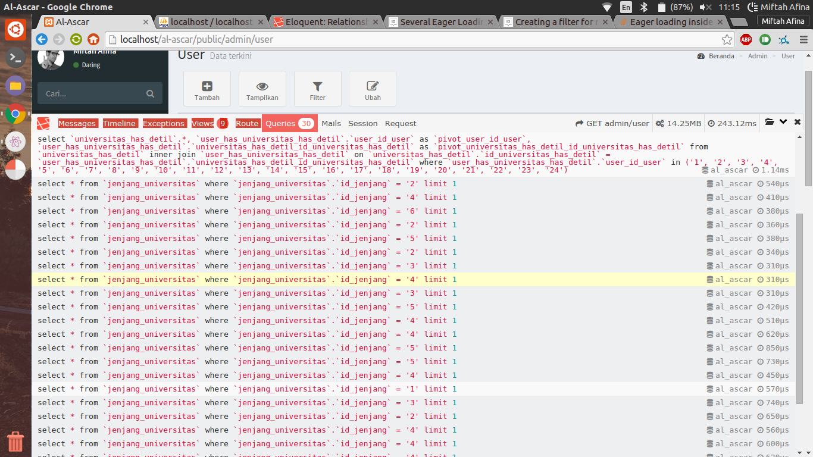Click the blue molecule extension icon
The width and height of the screenshot is (813, 457).
point(784,40)
